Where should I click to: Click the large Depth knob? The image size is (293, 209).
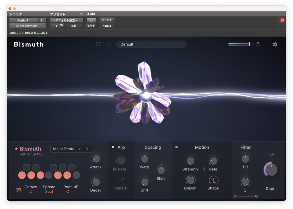(272, 170)
